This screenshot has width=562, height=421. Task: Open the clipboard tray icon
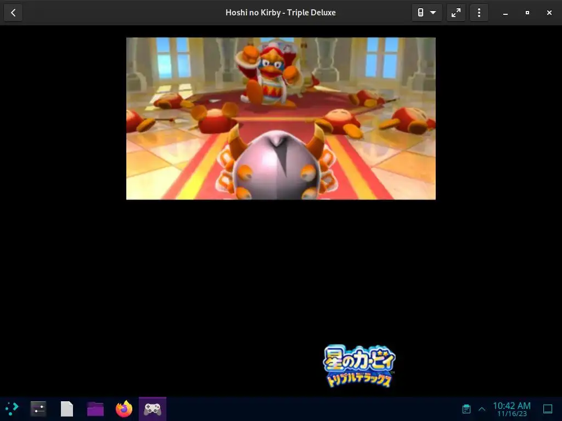(467, 409)
